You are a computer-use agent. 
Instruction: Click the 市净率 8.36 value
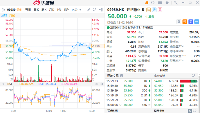tap(197, 51)
